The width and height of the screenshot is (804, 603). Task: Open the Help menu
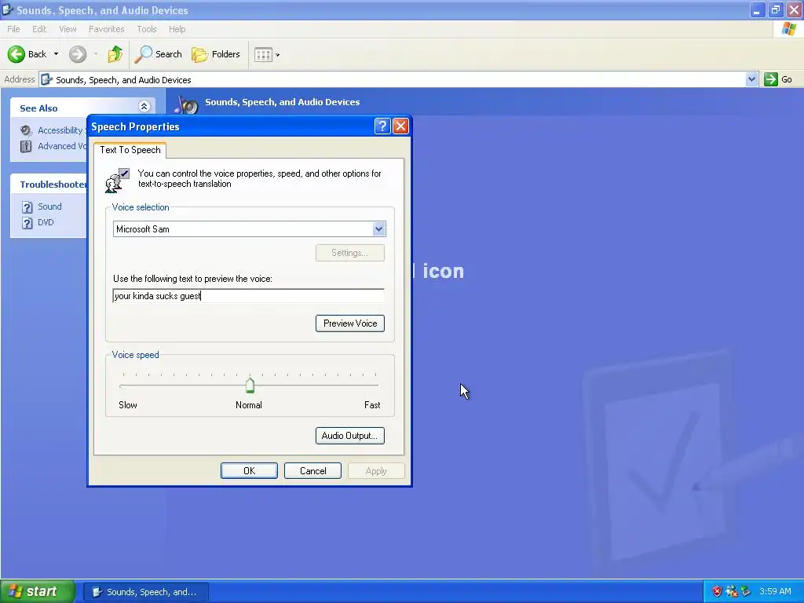177,29
